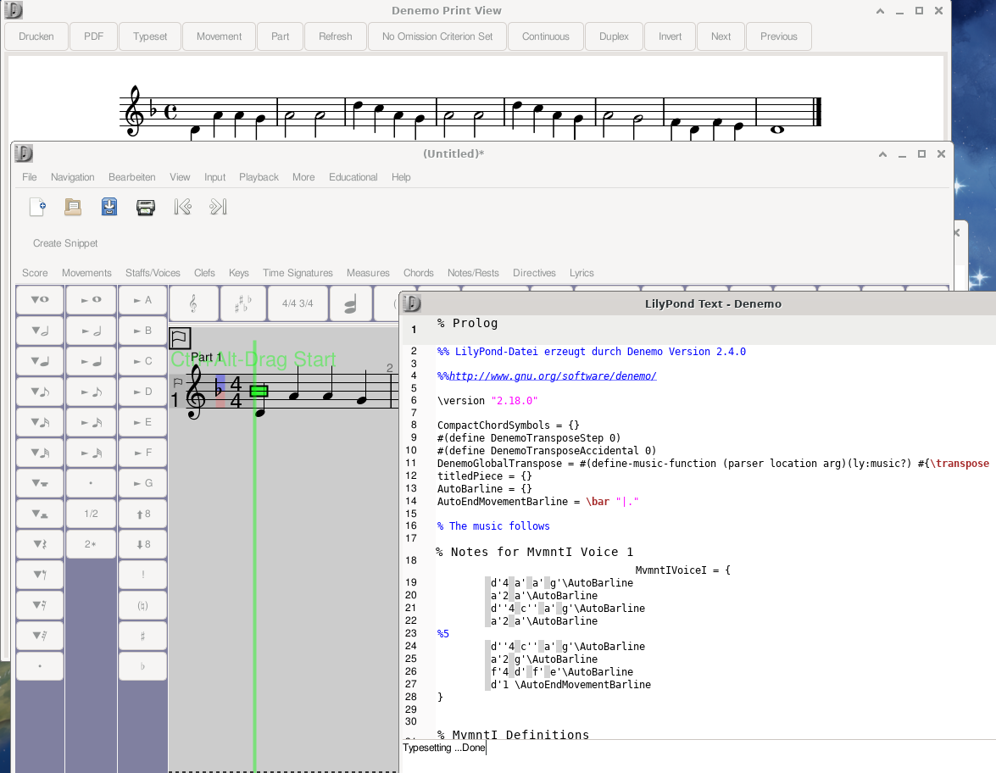996x773 pixels.
Task: Click the Create Snippet button
Action: 65,243
